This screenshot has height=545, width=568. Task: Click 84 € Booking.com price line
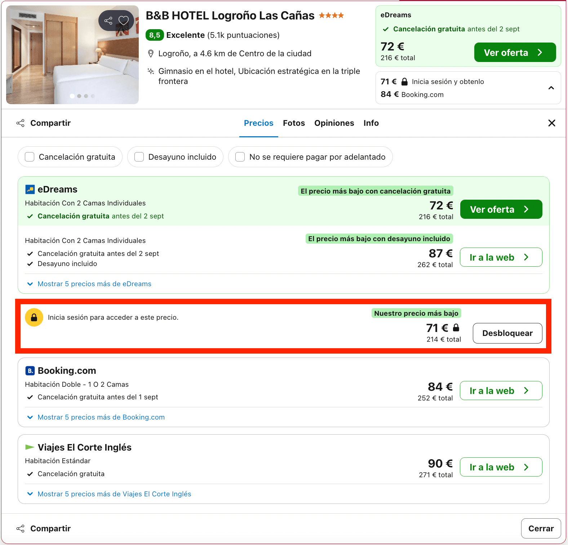tap(412, 94)
